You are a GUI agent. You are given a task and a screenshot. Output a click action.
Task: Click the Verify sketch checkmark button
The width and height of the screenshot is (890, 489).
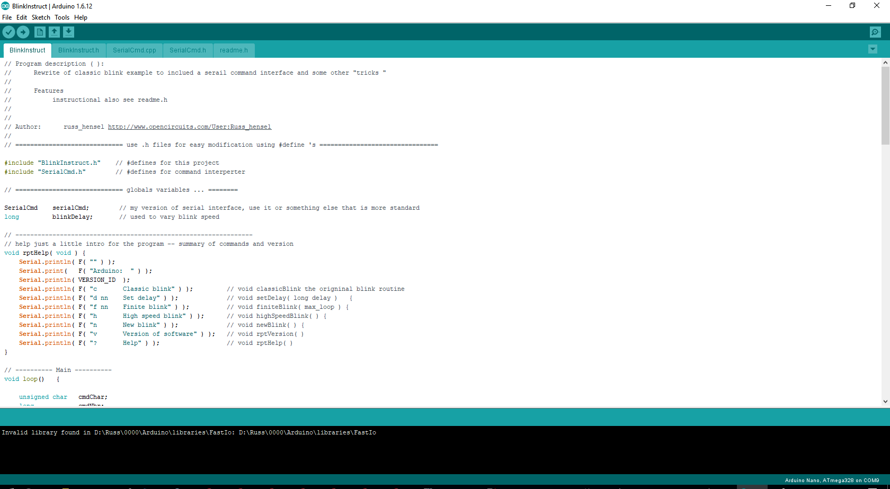coord(8,32)
